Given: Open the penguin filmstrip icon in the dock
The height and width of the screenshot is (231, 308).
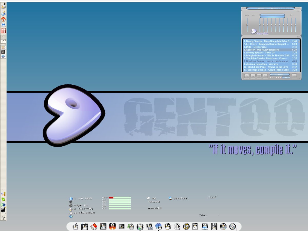Looking at the screenshot, I should click(x=84, y=227).
